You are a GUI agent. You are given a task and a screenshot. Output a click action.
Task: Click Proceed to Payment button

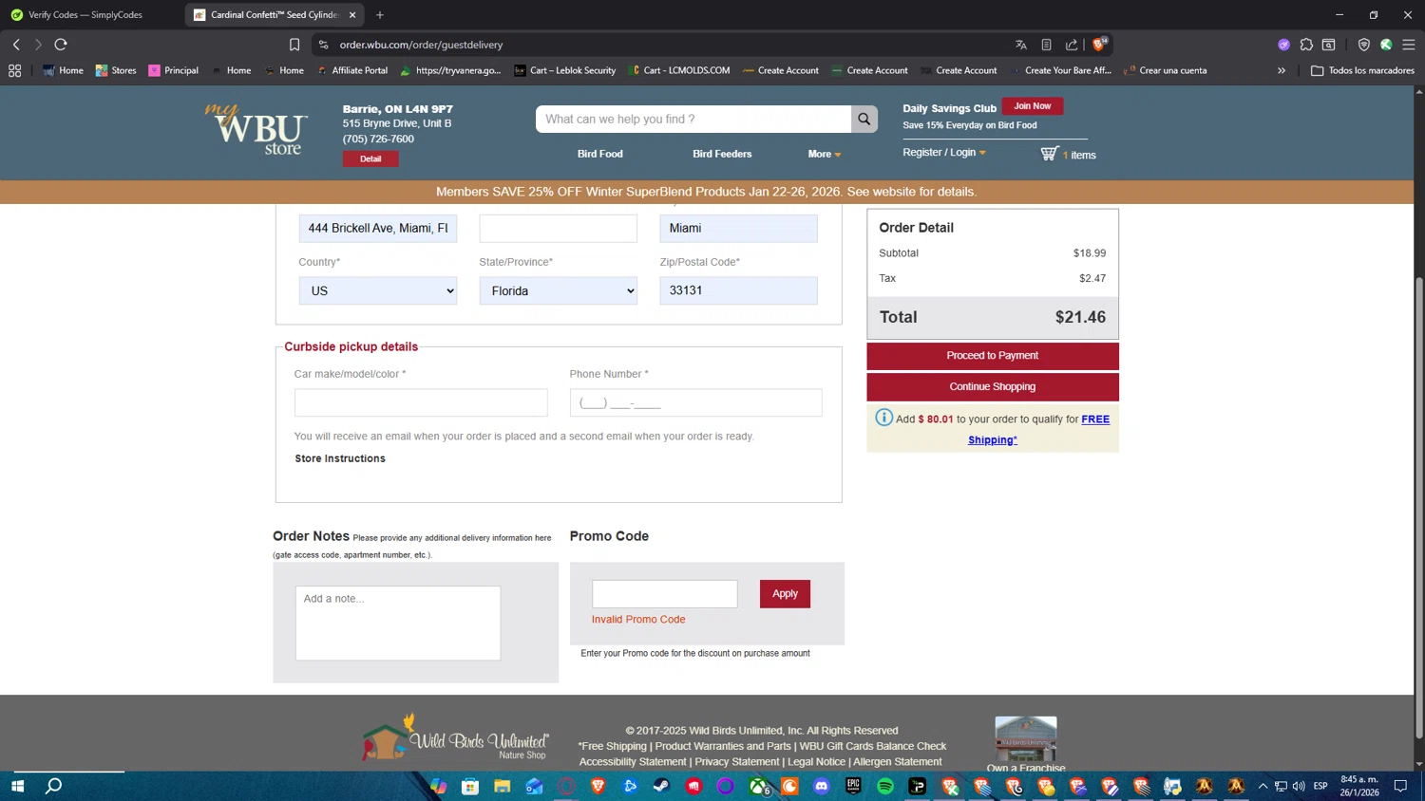tap(993, 356)
